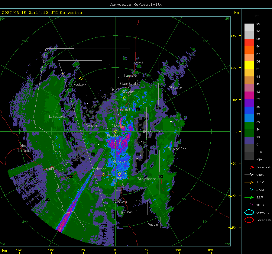
Task: Click the Lacombe label
Action: click(x=131, y=76)
